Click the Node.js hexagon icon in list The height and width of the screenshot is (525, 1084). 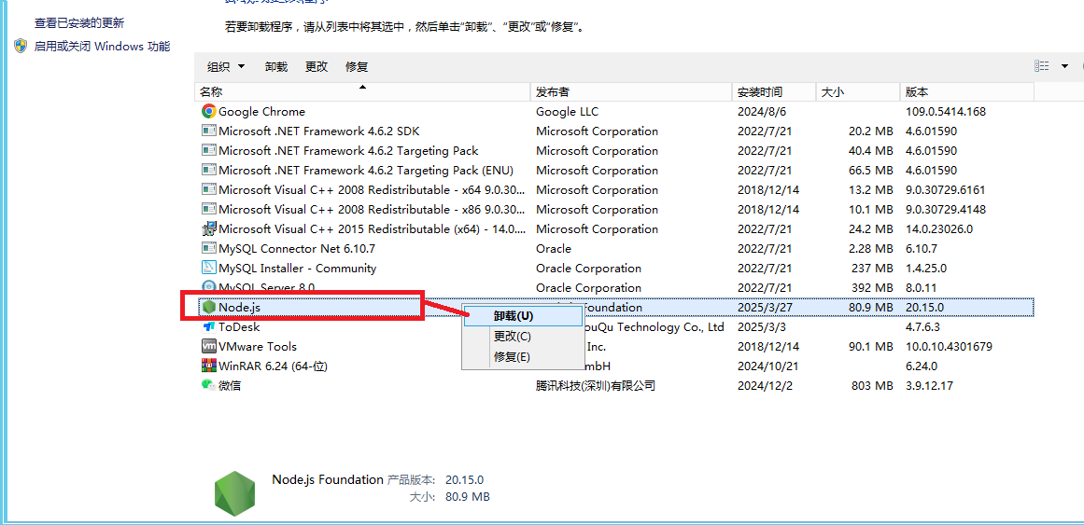209,307
